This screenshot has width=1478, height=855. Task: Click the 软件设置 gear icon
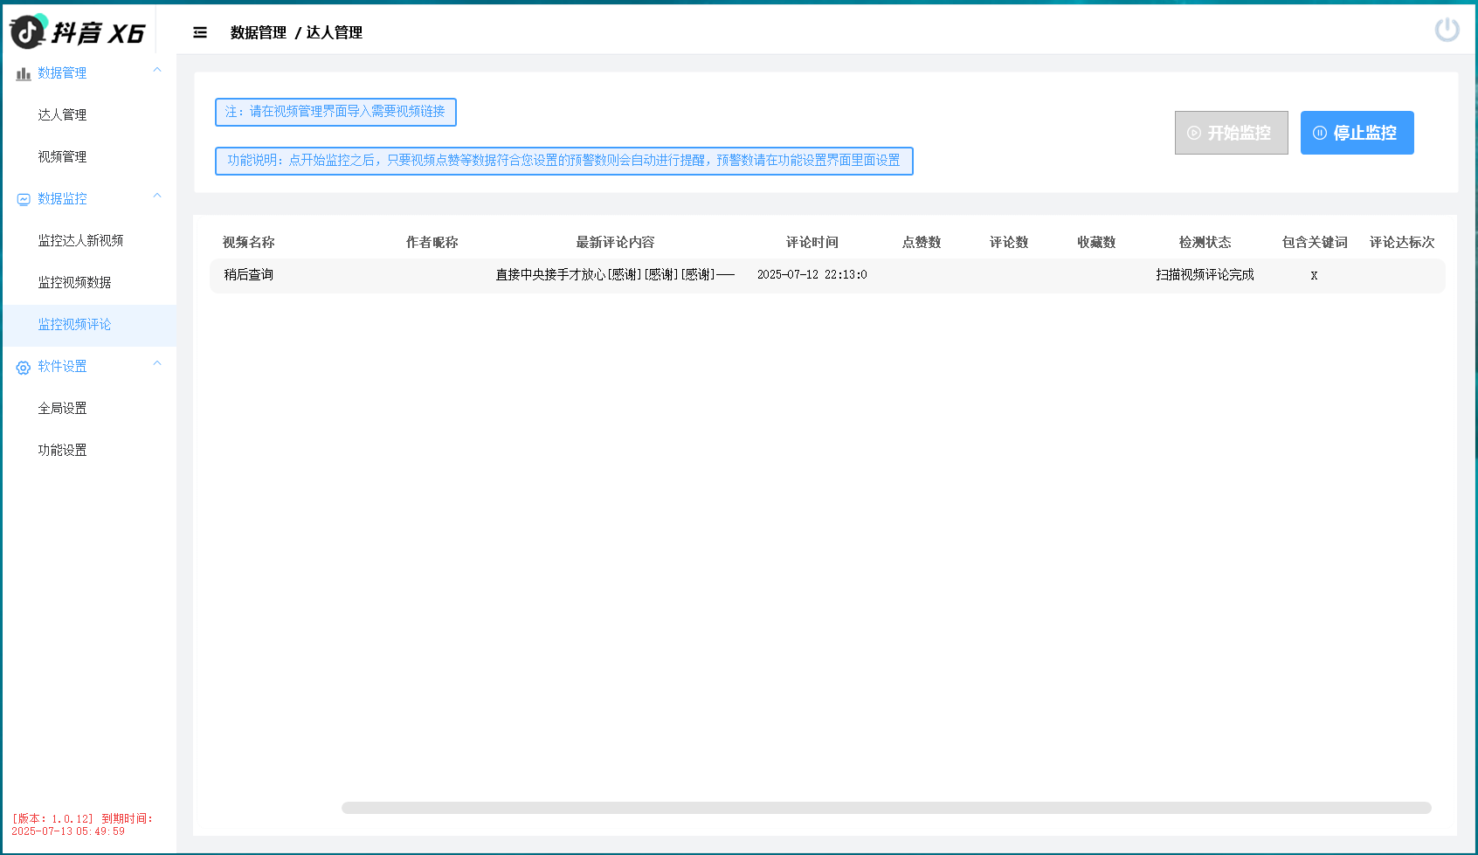point(24,368)
